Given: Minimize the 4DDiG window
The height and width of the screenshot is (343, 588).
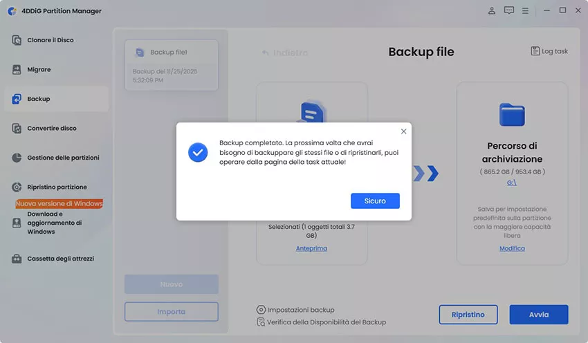Looking at the screenshot, I should (x=546, y=10).
